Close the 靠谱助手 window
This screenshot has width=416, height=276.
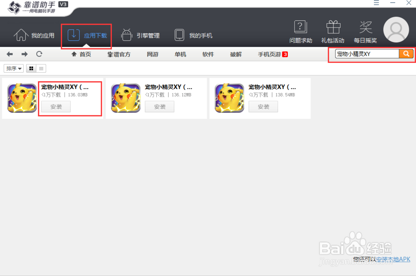(x=409, y=2)
